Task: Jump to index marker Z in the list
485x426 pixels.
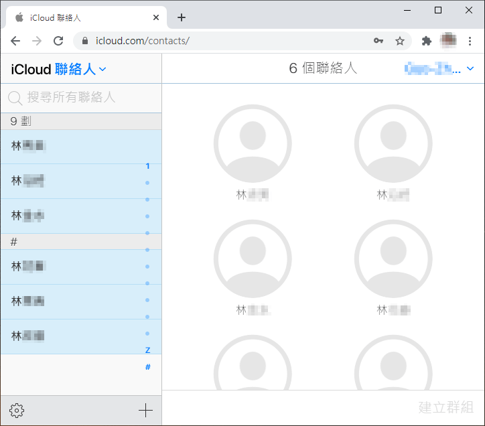Action: pos(147,350)
